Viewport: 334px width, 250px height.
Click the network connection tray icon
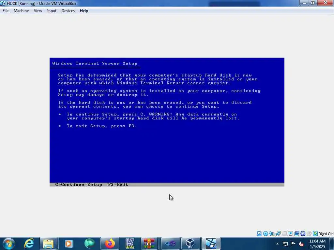(285, 244)
